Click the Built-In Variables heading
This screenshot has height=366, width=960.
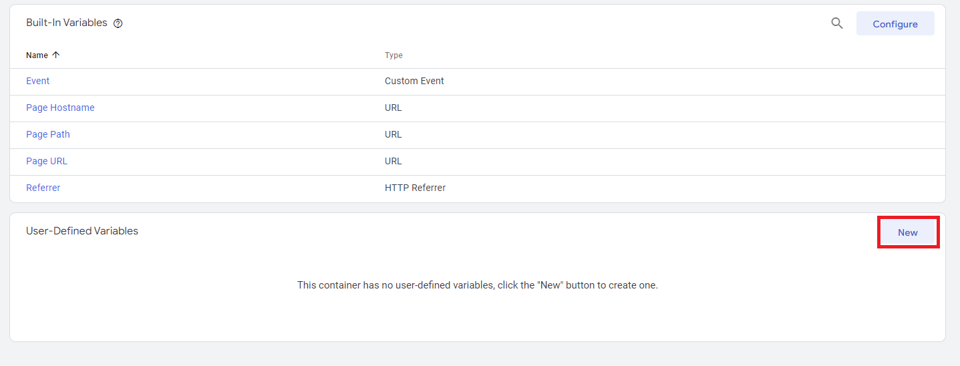(67, 23)
